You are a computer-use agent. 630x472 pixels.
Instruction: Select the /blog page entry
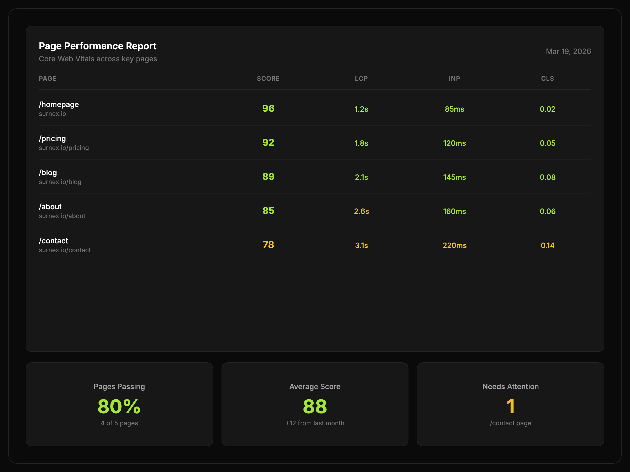48,173
